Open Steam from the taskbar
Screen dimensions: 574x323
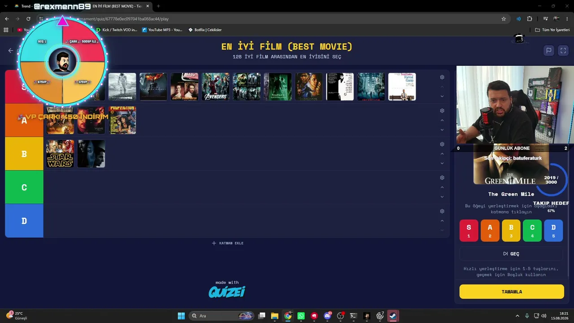tap(393, 316)
